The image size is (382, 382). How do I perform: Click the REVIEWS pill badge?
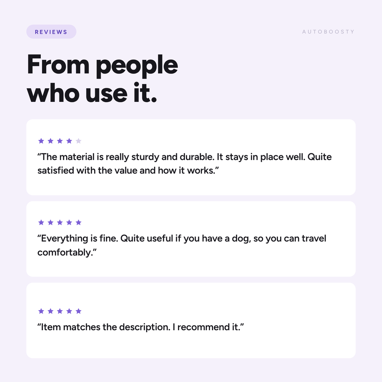[x=51, y=32]
